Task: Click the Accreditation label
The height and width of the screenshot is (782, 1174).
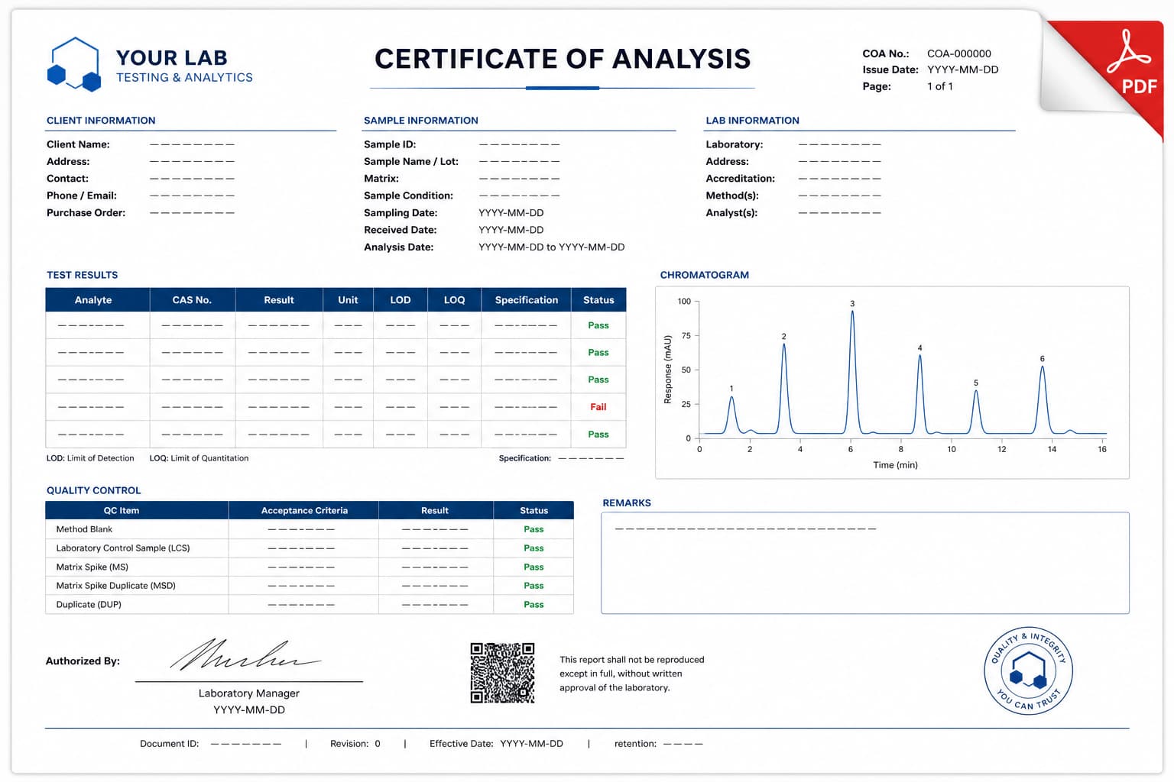Action: [741, 179]
